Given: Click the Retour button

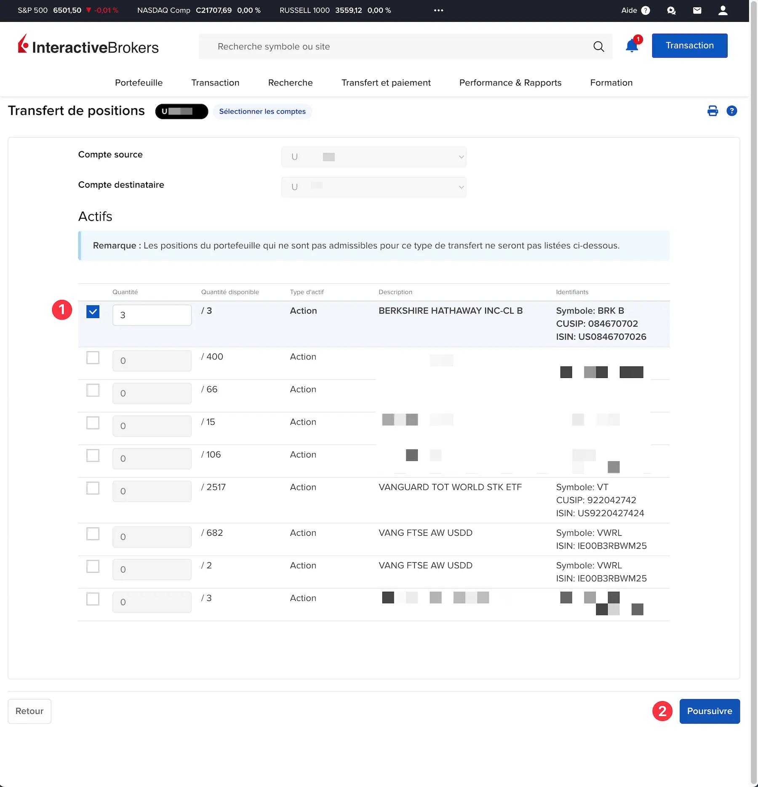Looking at the screenshot, I should [x=29, y=711].
